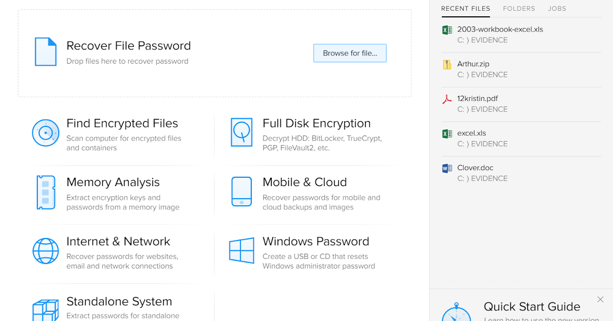Close the Quick Start Guide panel
The height and width of the screenshot is (321, 613).
coord(600,299)
